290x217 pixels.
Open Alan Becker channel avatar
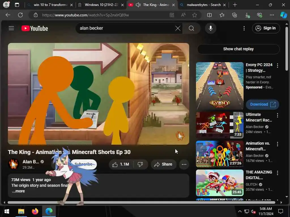coord(14,164)
